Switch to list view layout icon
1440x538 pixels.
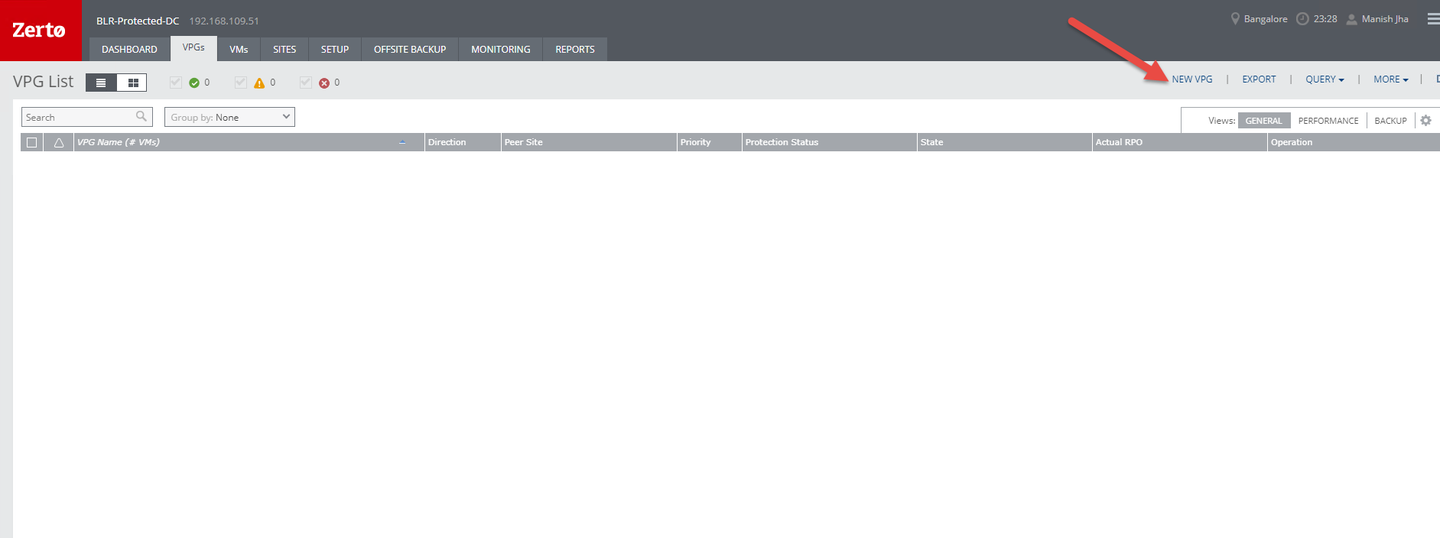pyautogui.click(x=101, y=83)
